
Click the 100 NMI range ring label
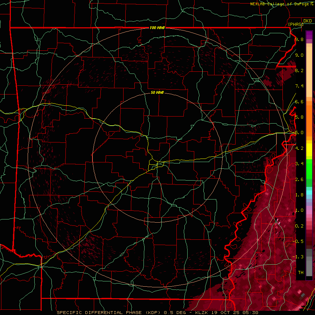(157, 28)
